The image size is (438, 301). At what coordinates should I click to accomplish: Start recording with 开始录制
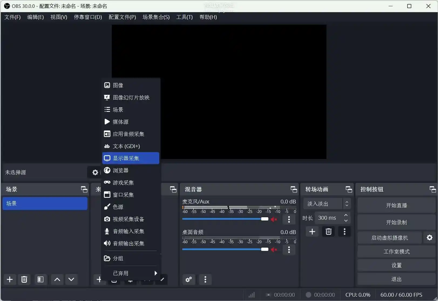pos(396,222)
